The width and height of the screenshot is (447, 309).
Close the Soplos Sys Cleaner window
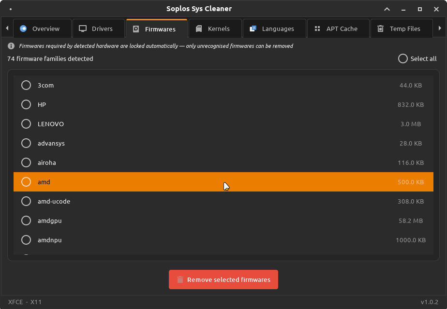point(436,9)
